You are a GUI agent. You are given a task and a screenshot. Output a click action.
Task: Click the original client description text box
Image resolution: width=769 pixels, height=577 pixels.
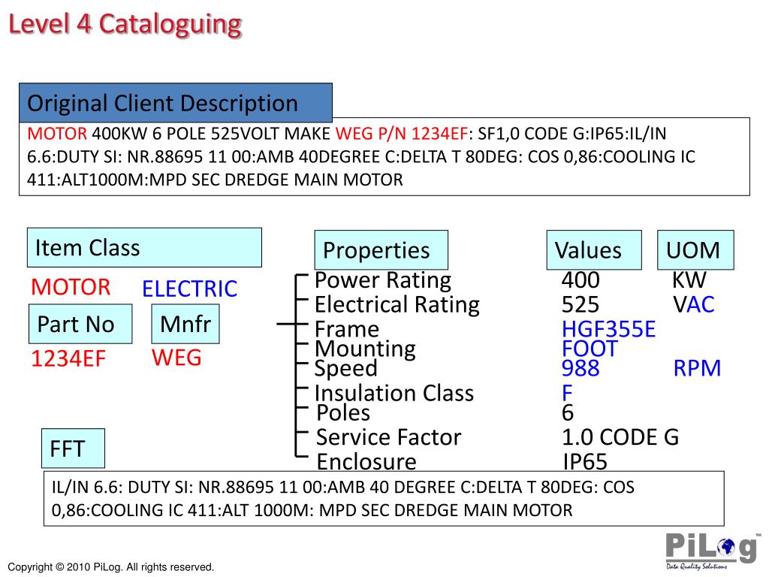(384, 156)
